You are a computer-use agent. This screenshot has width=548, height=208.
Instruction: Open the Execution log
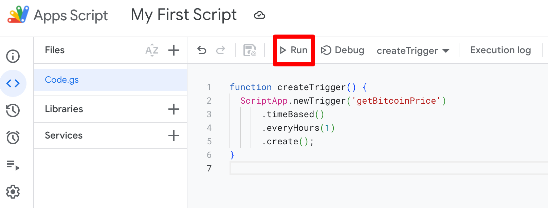tap(500, 50)
